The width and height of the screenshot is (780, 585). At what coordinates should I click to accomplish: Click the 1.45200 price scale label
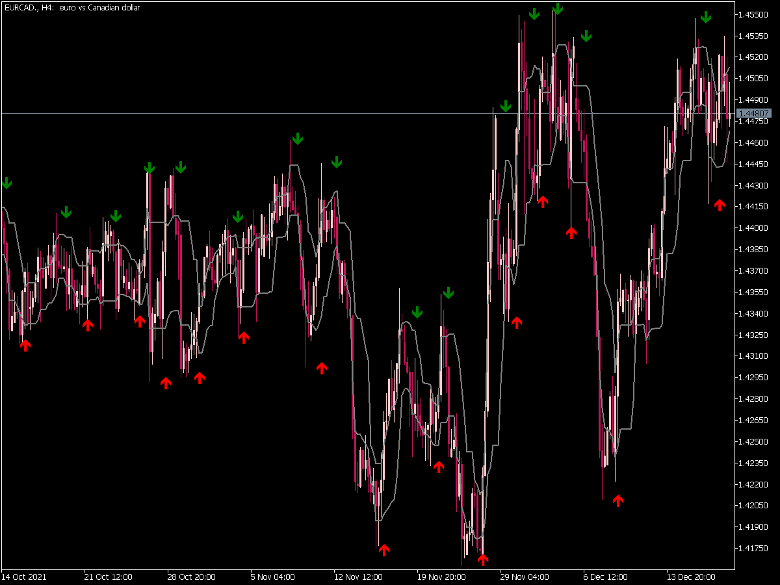click(x=753, y=57)
